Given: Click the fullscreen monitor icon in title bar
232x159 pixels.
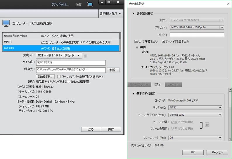Looking at the screenshot, I should [x=90, y=4].
